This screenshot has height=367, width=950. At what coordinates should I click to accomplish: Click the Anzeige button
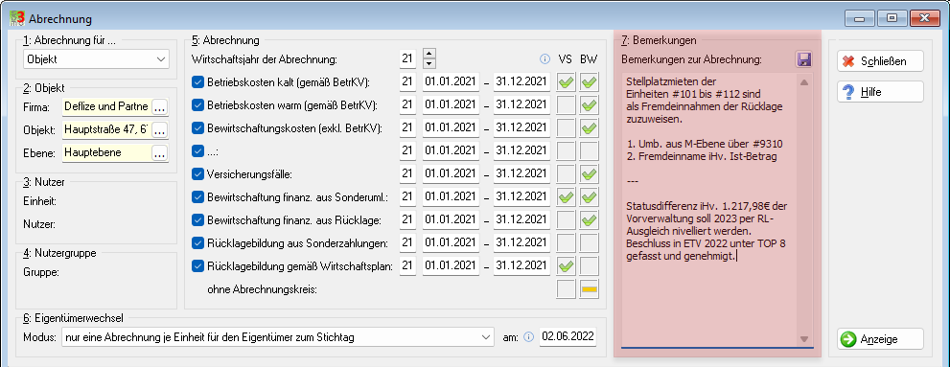[x=880, y=339]
